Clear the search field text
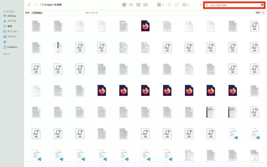This screenshot has width=267, height=167. (x=262, y=5)
